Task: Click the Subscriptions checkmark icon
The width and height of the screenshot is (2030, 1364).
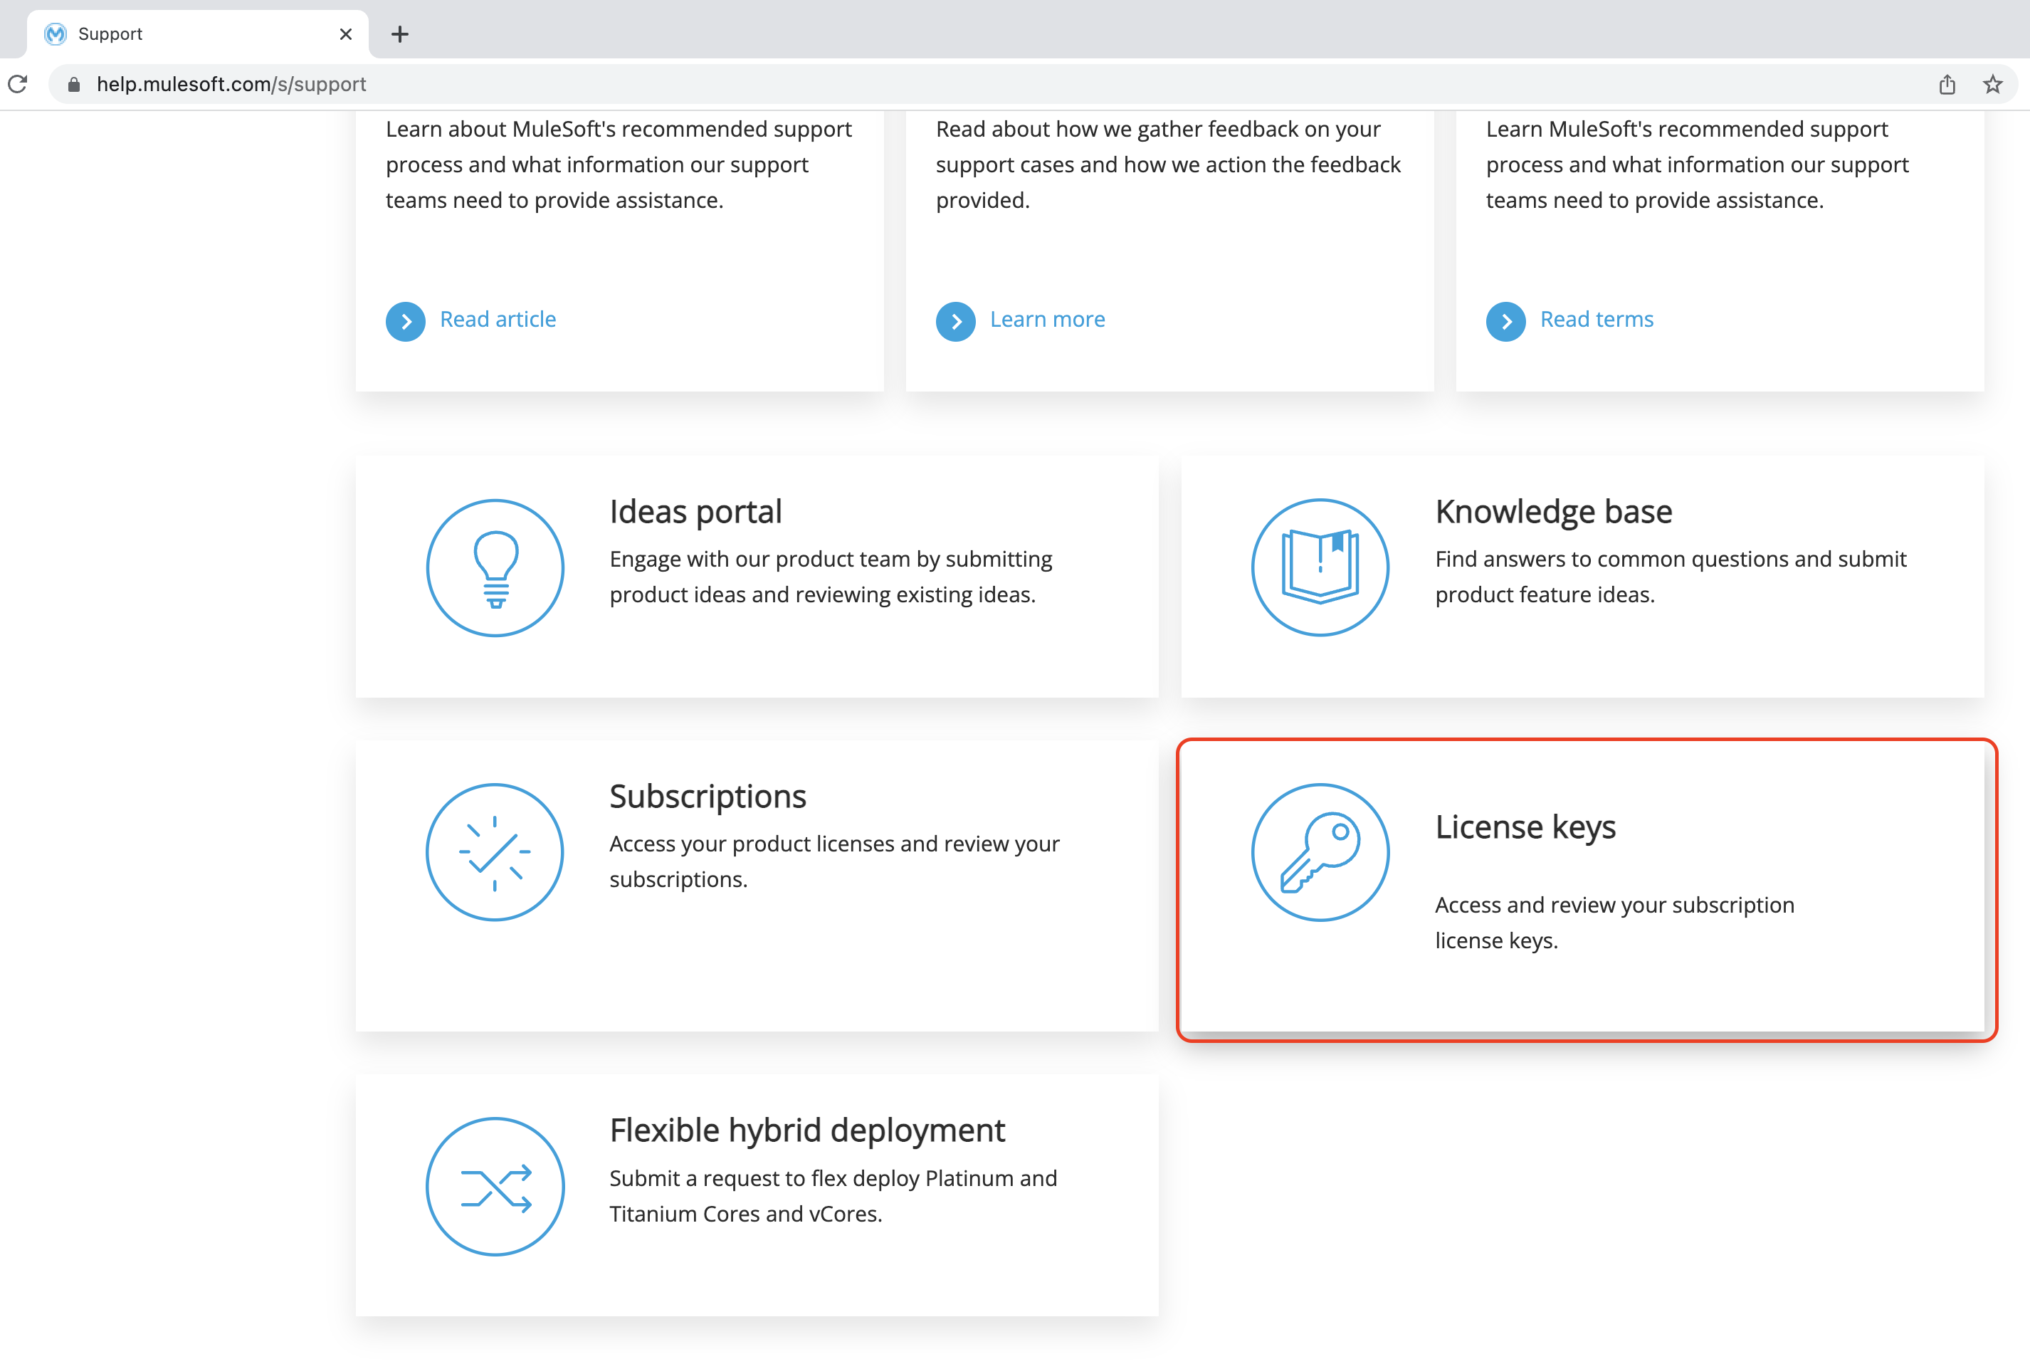Action: coord(495,853)
